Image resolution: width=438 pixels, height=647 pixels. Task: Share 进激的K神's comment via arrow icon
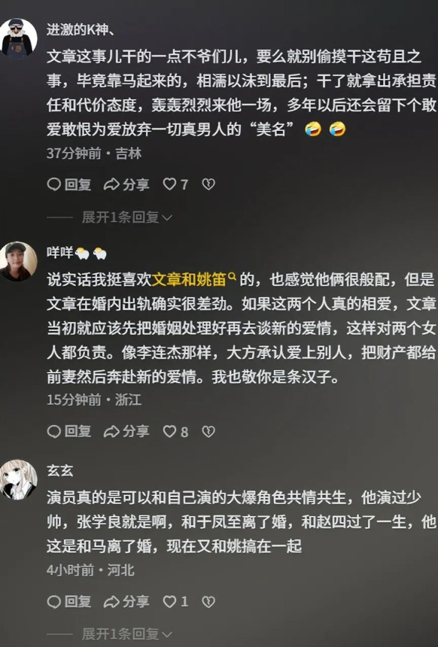click(111, 184)
